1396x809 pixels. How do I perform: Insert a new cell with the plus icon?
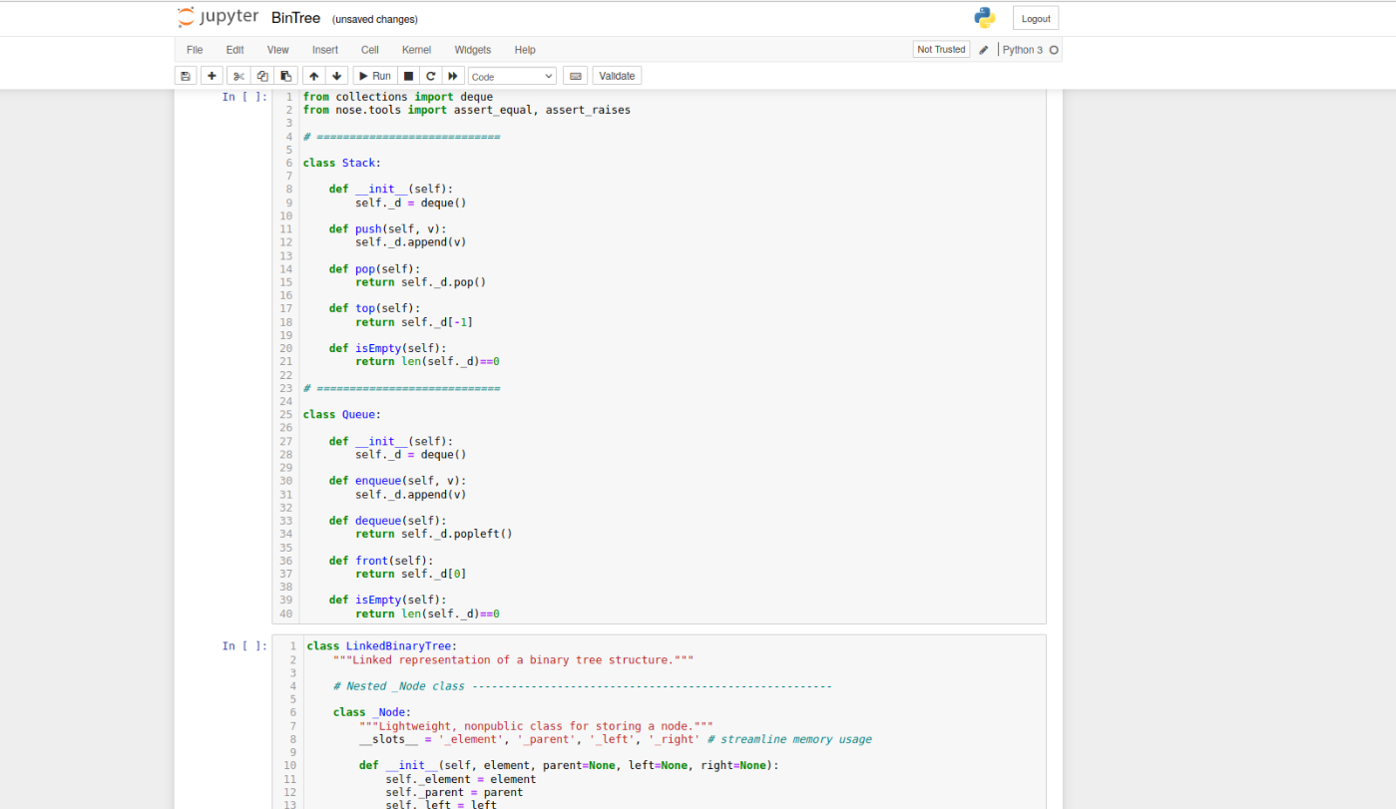(211, 75)
